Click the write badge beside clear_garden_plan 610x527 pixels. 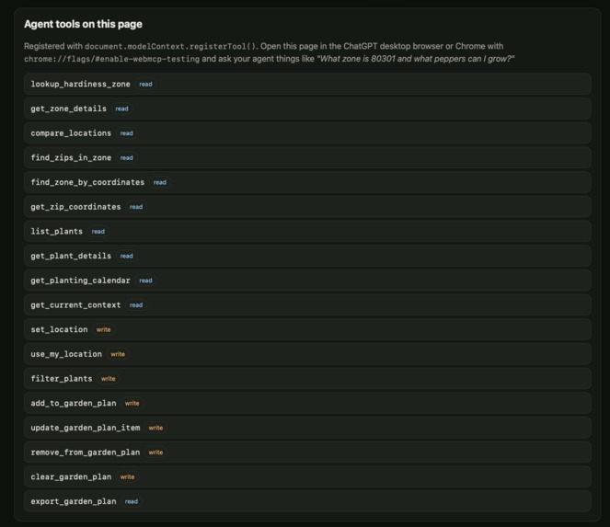[x=127, y=476]
